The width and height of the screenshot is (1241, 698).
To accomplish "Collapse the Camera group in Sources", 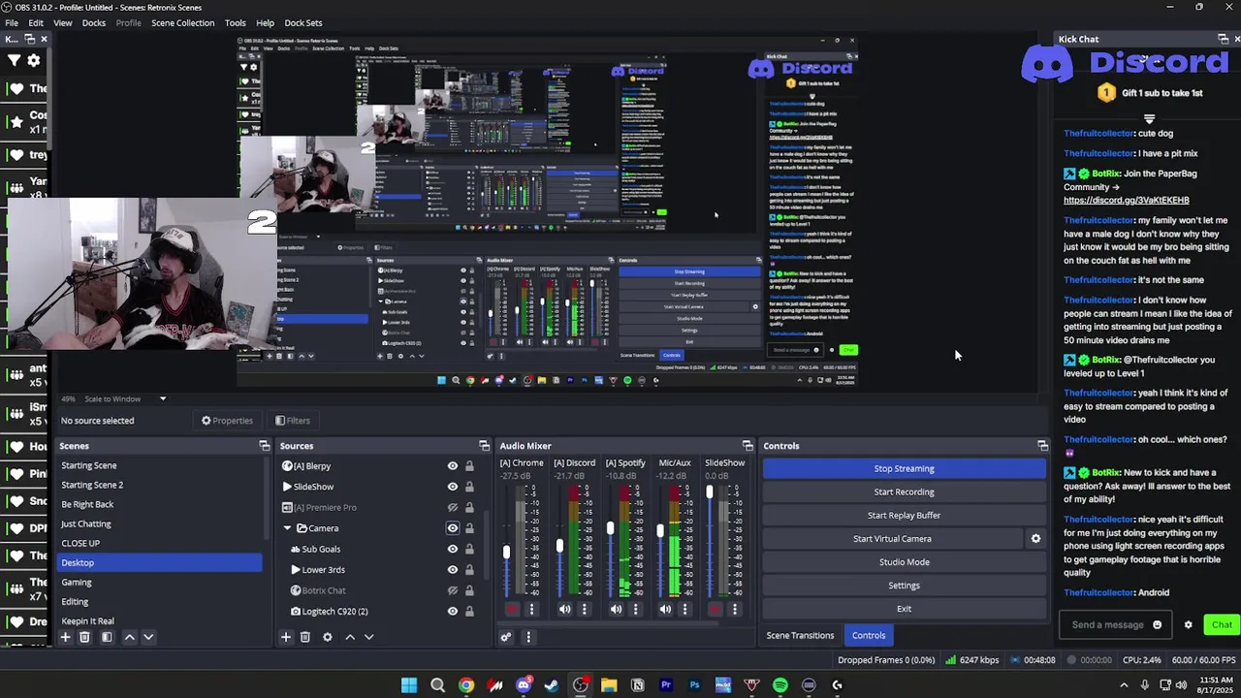I will [287, 528].
